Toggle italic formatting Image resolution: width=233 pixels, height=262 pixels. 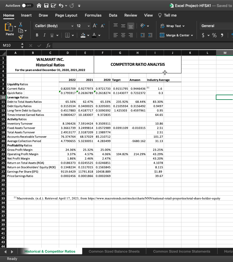click(x=44, y=35)
